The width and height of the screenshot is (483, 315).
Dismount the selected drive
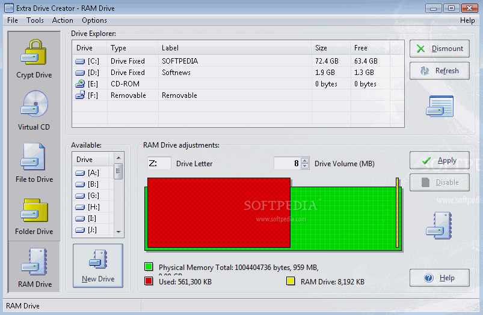[440, 49]
